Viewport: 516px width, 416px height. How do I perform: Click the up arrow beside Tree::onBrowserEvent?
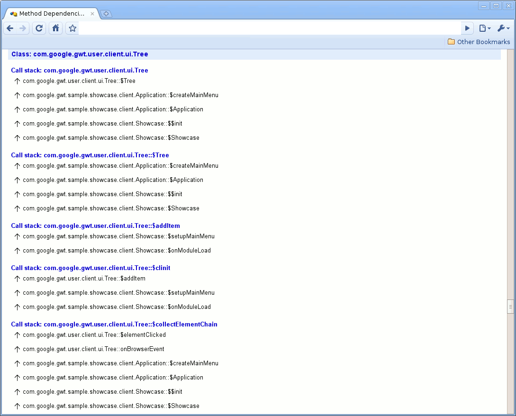click(x=17, y=349)
